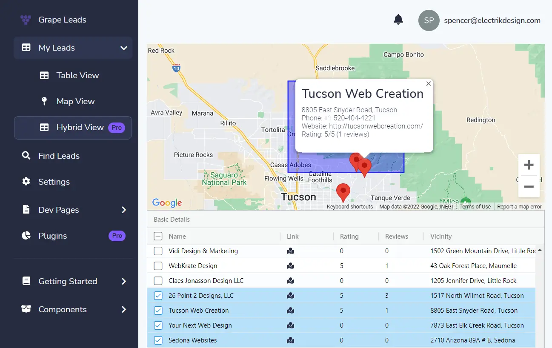
Task: Open map link for Sedona Websites
Action: pyautogui.click(x=291, y=340)
